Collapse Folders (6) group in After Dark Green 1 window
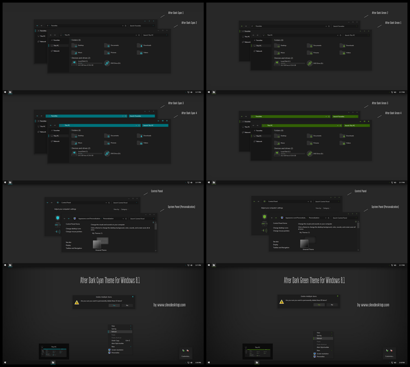Image resolution: width=410 pixels, height=367 pixels. tap(273, 40)
